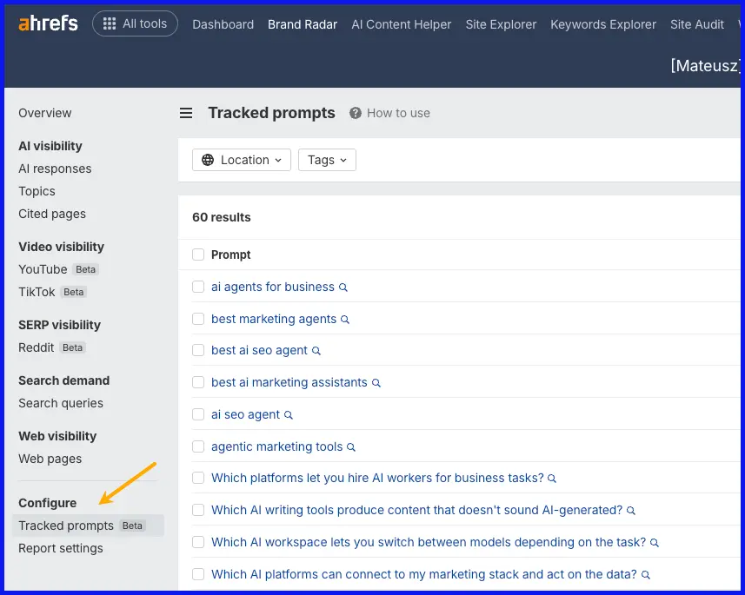Viewport: 745px width, 595px height.
Task: Click magnifier icon after 'hire AI workers' prompt
Action: 552,479
